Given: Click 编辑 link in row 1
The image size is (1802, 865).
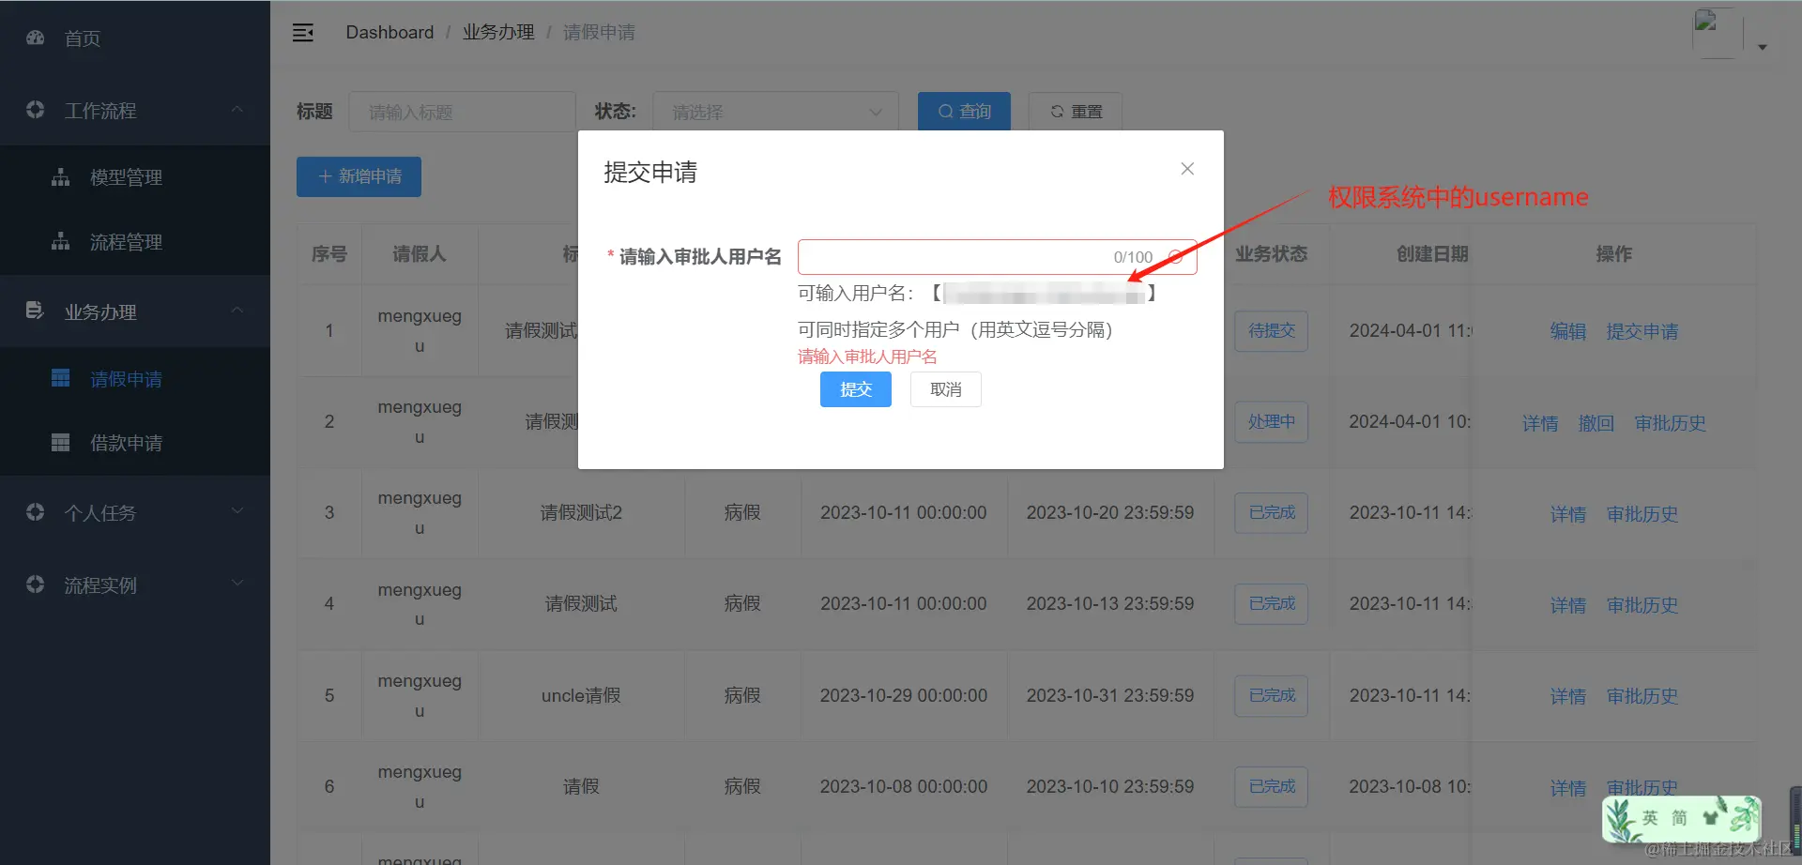Looking at the screenshot, I should (x=1568, y=331).
